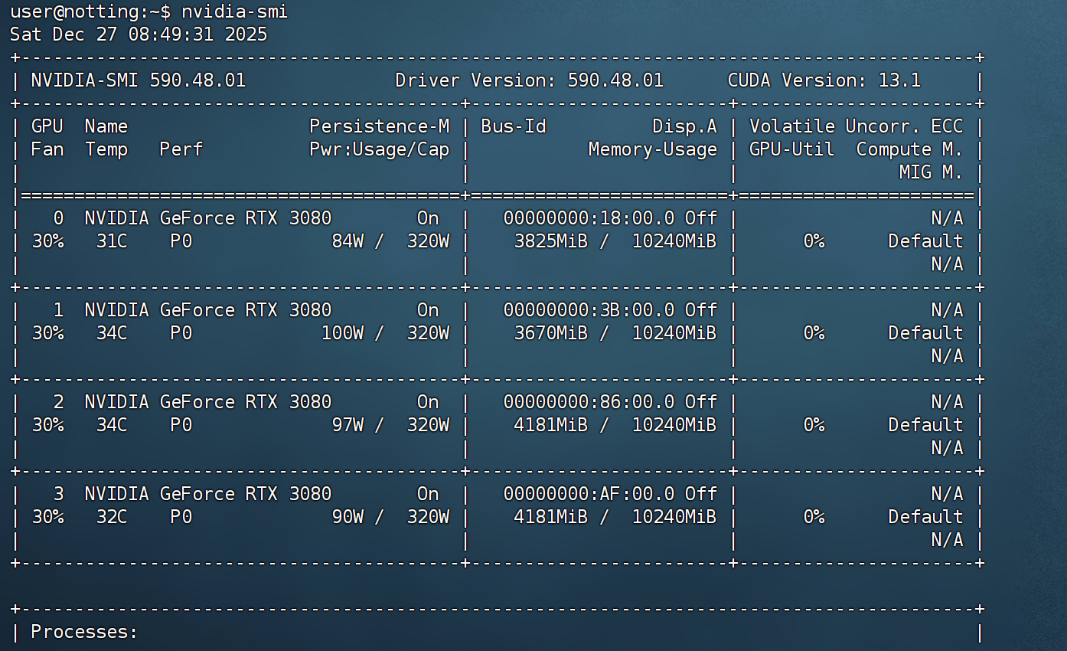Select Bus-Id 00000000:3B:00.0 of GPU 1

pos(589,310)
